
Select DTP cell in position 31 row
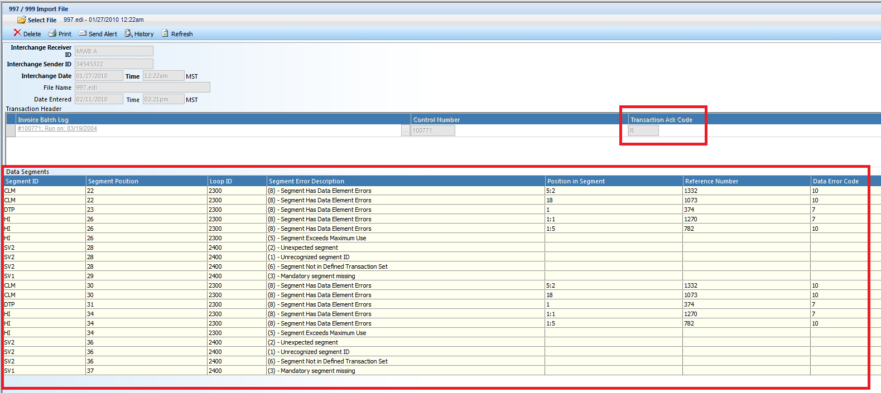(x=45, y=304)
